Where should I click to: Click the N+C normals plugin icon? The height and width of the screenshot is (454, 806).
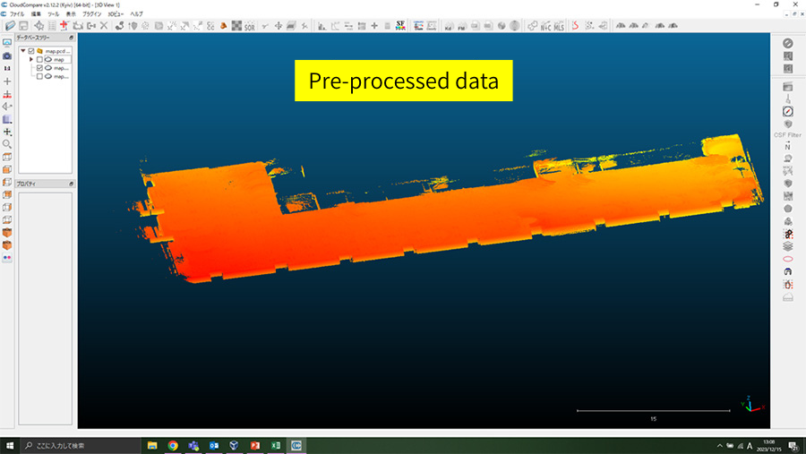coord(545,26)
